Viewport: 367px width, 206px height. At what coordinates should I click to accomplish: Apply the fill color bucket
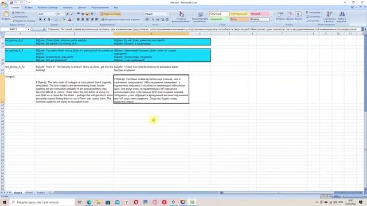coord(63,19)
